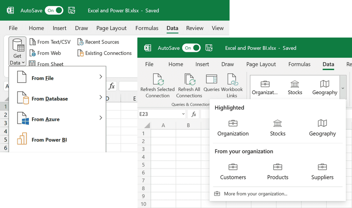The height and width of the screenshot is (208, 352).
Task: Select column B header in the right window
Action: tap(189, 126)
